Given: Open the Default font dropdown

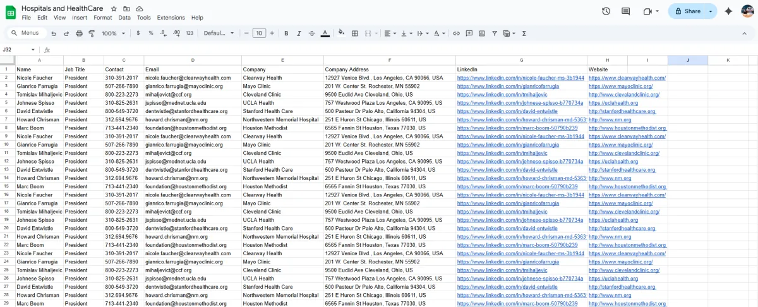Looking at the screenshot, I should (x=219, y=33).
